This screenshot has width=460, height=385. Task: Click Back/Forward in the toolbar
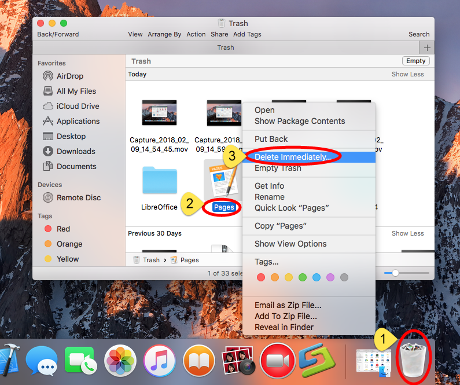coord(58,34)
